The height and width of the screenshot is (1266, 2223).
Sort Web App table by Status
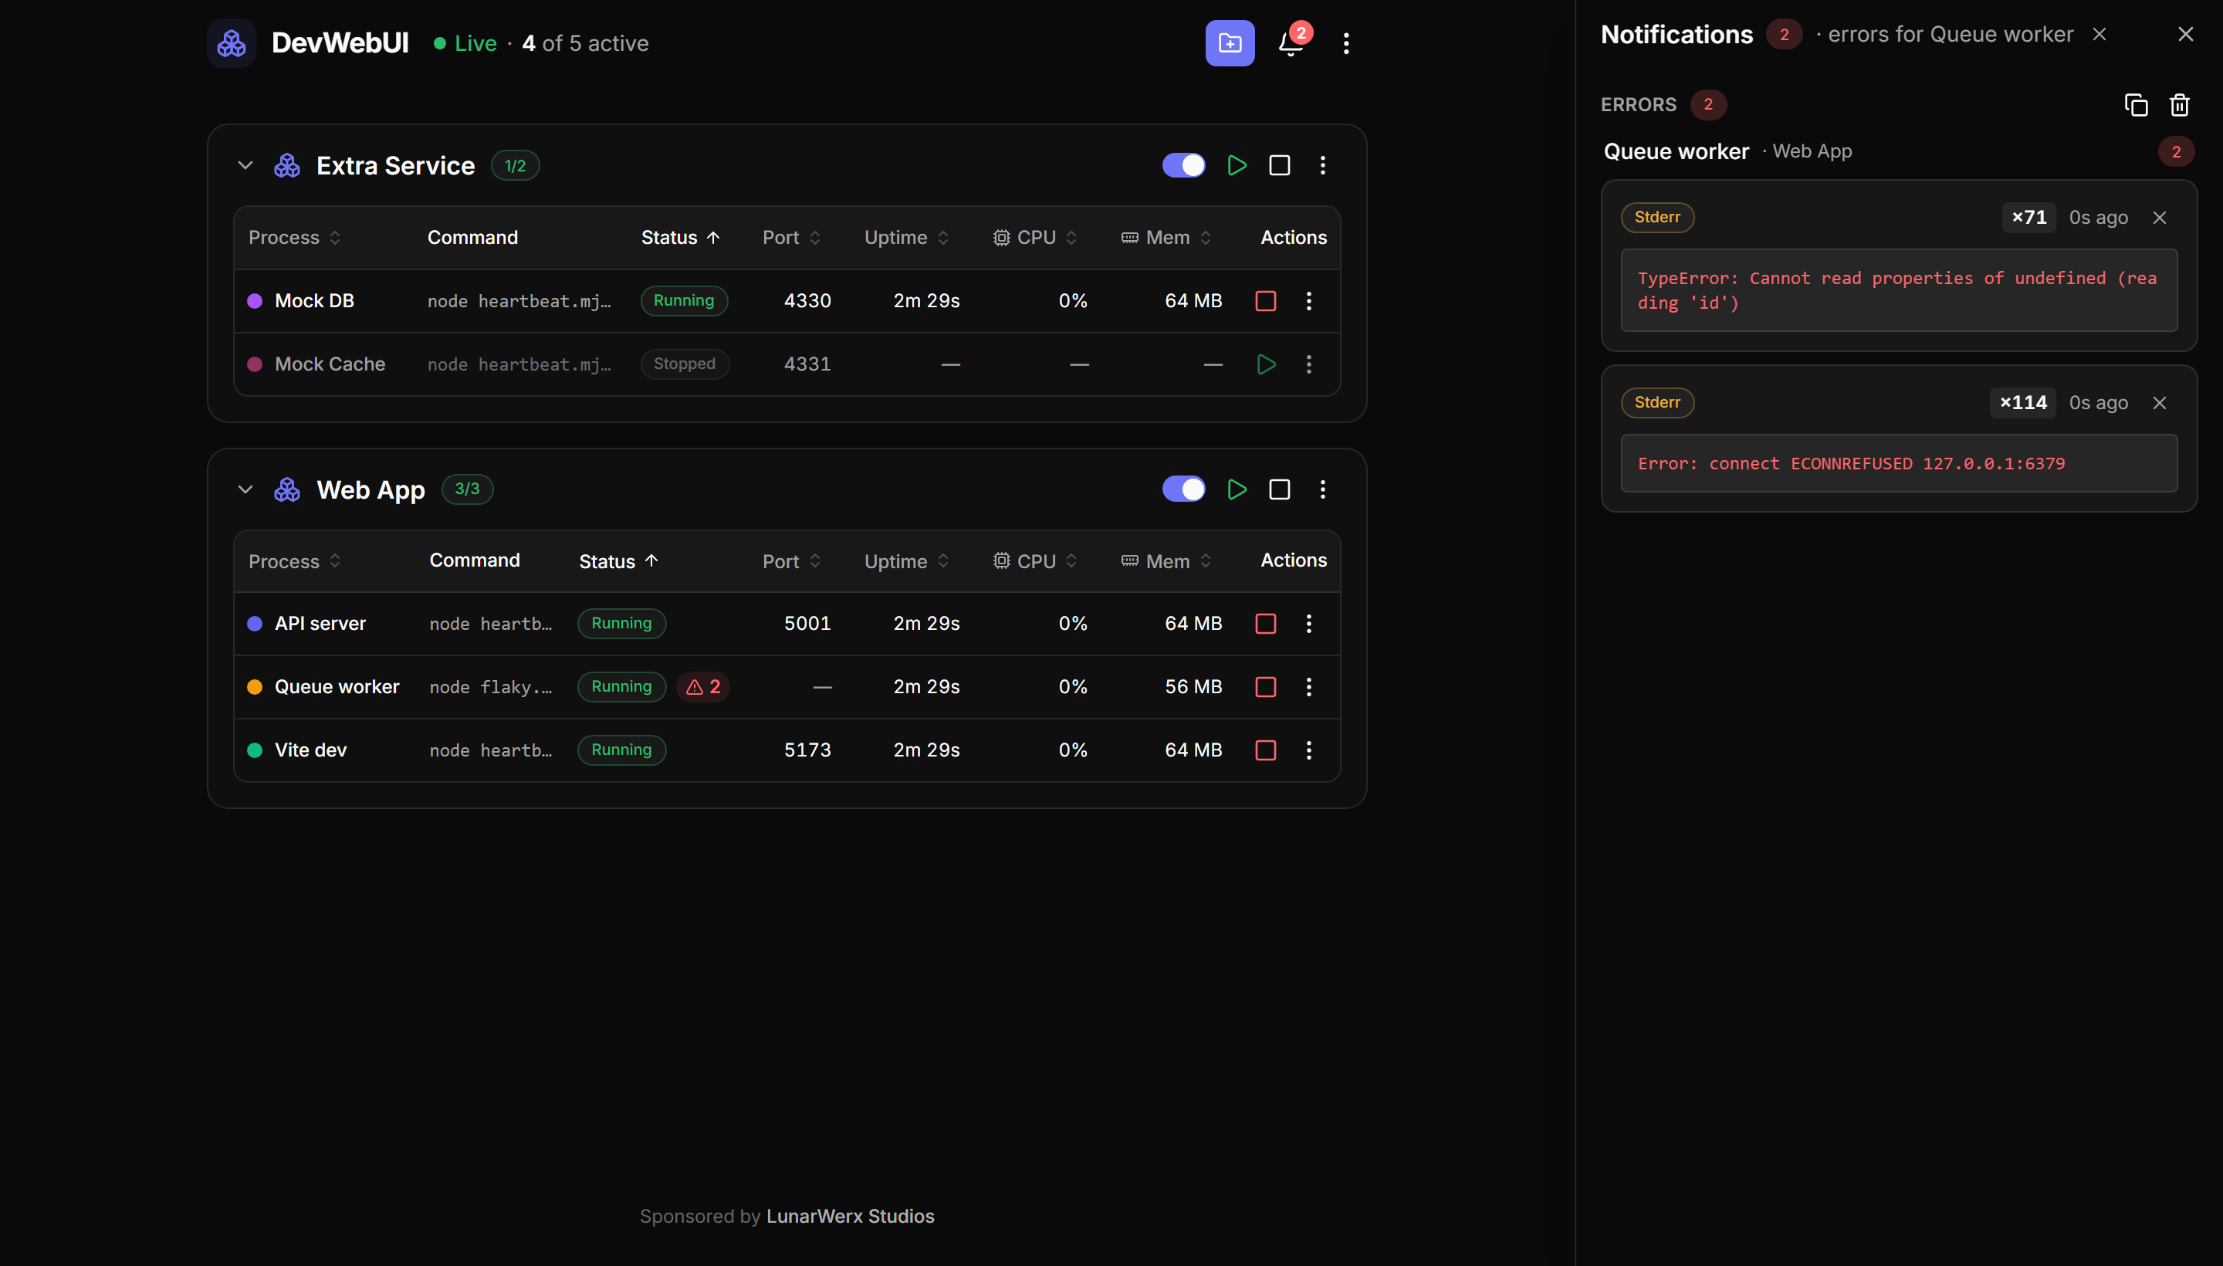click(619, 562)
